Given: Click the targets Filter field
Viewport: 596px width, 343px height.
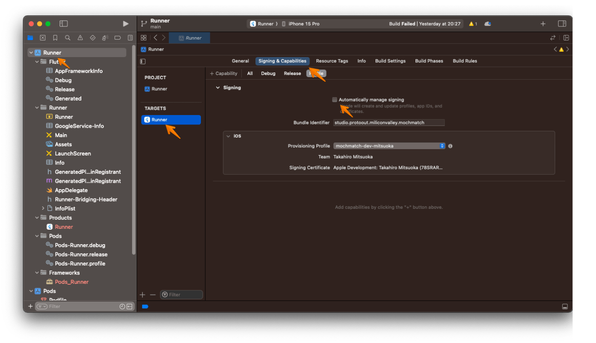Looking at the screenshot, I should (x=181, y=295).
